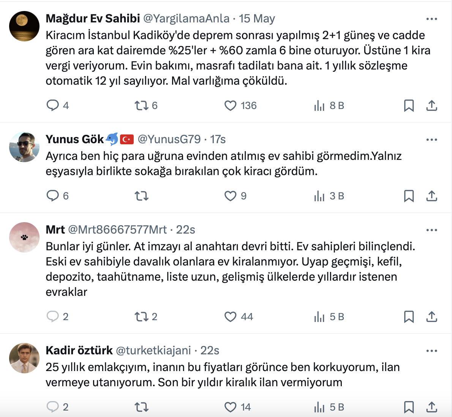The height and width of the screenshot is (417, 452).
Task: Open Kadir öztürk's profile picture
Action: [x=24, y=358]
